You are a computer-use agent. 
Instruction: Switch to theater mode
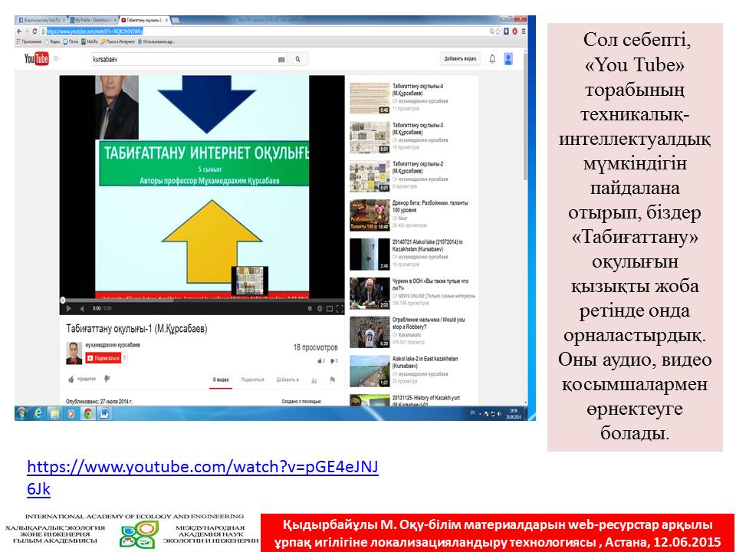click(x=330, y=308)
